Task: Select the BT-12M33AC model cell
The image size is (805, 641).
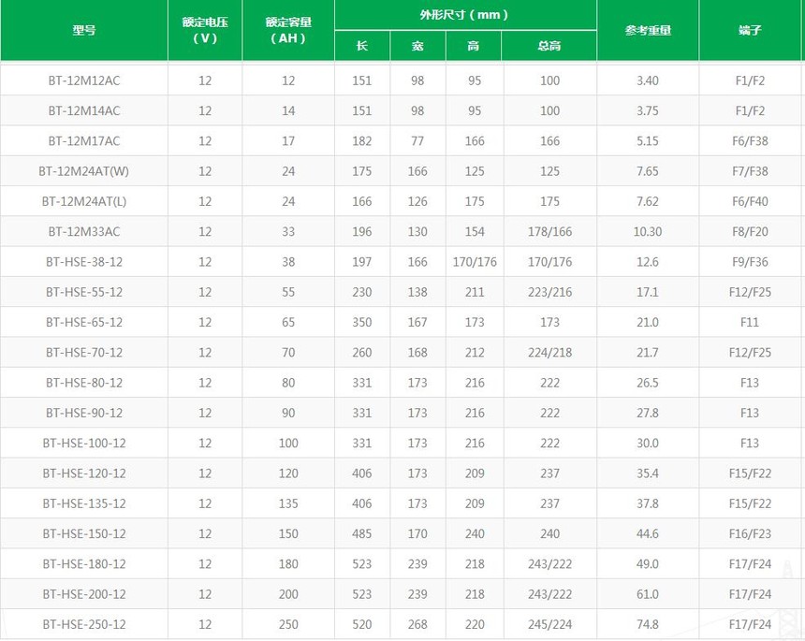Action: [84, 232]
